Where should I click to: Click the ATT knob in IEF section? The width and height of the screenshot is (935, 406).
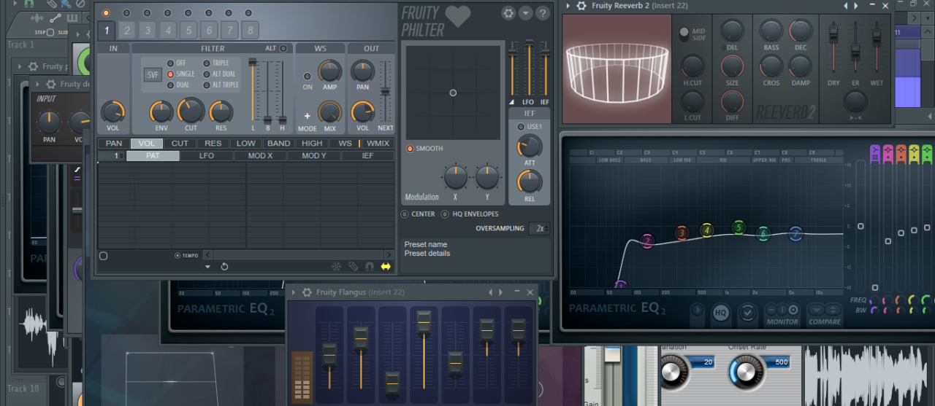click(x=530, y=147)
